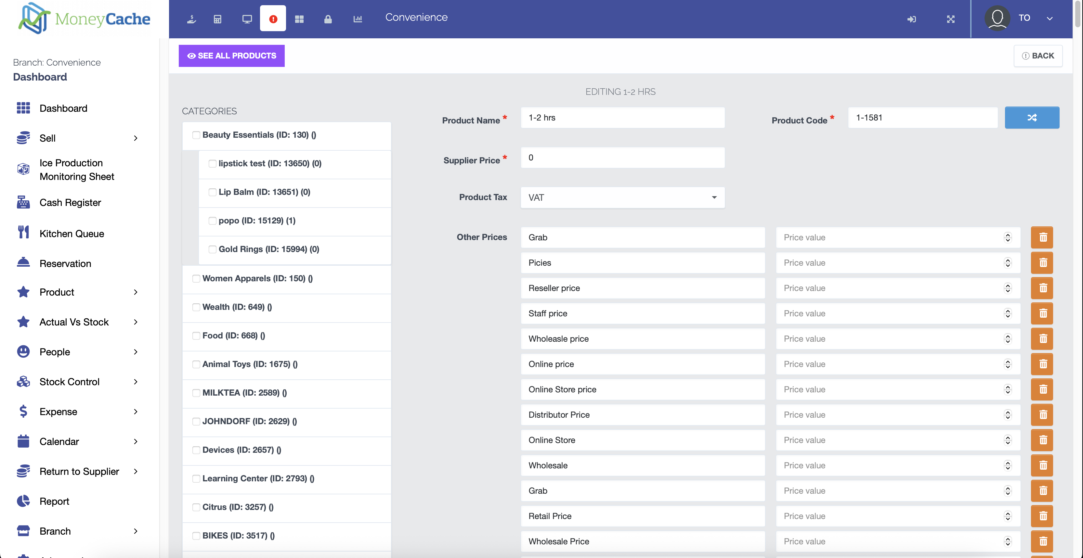The height and width of the screenshot is (558, 1083).
Task: Tick the Food category checkbox
Action: 196,336
